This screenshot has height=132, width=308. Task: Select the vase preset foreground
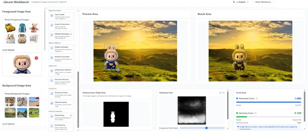click(22, 39)
